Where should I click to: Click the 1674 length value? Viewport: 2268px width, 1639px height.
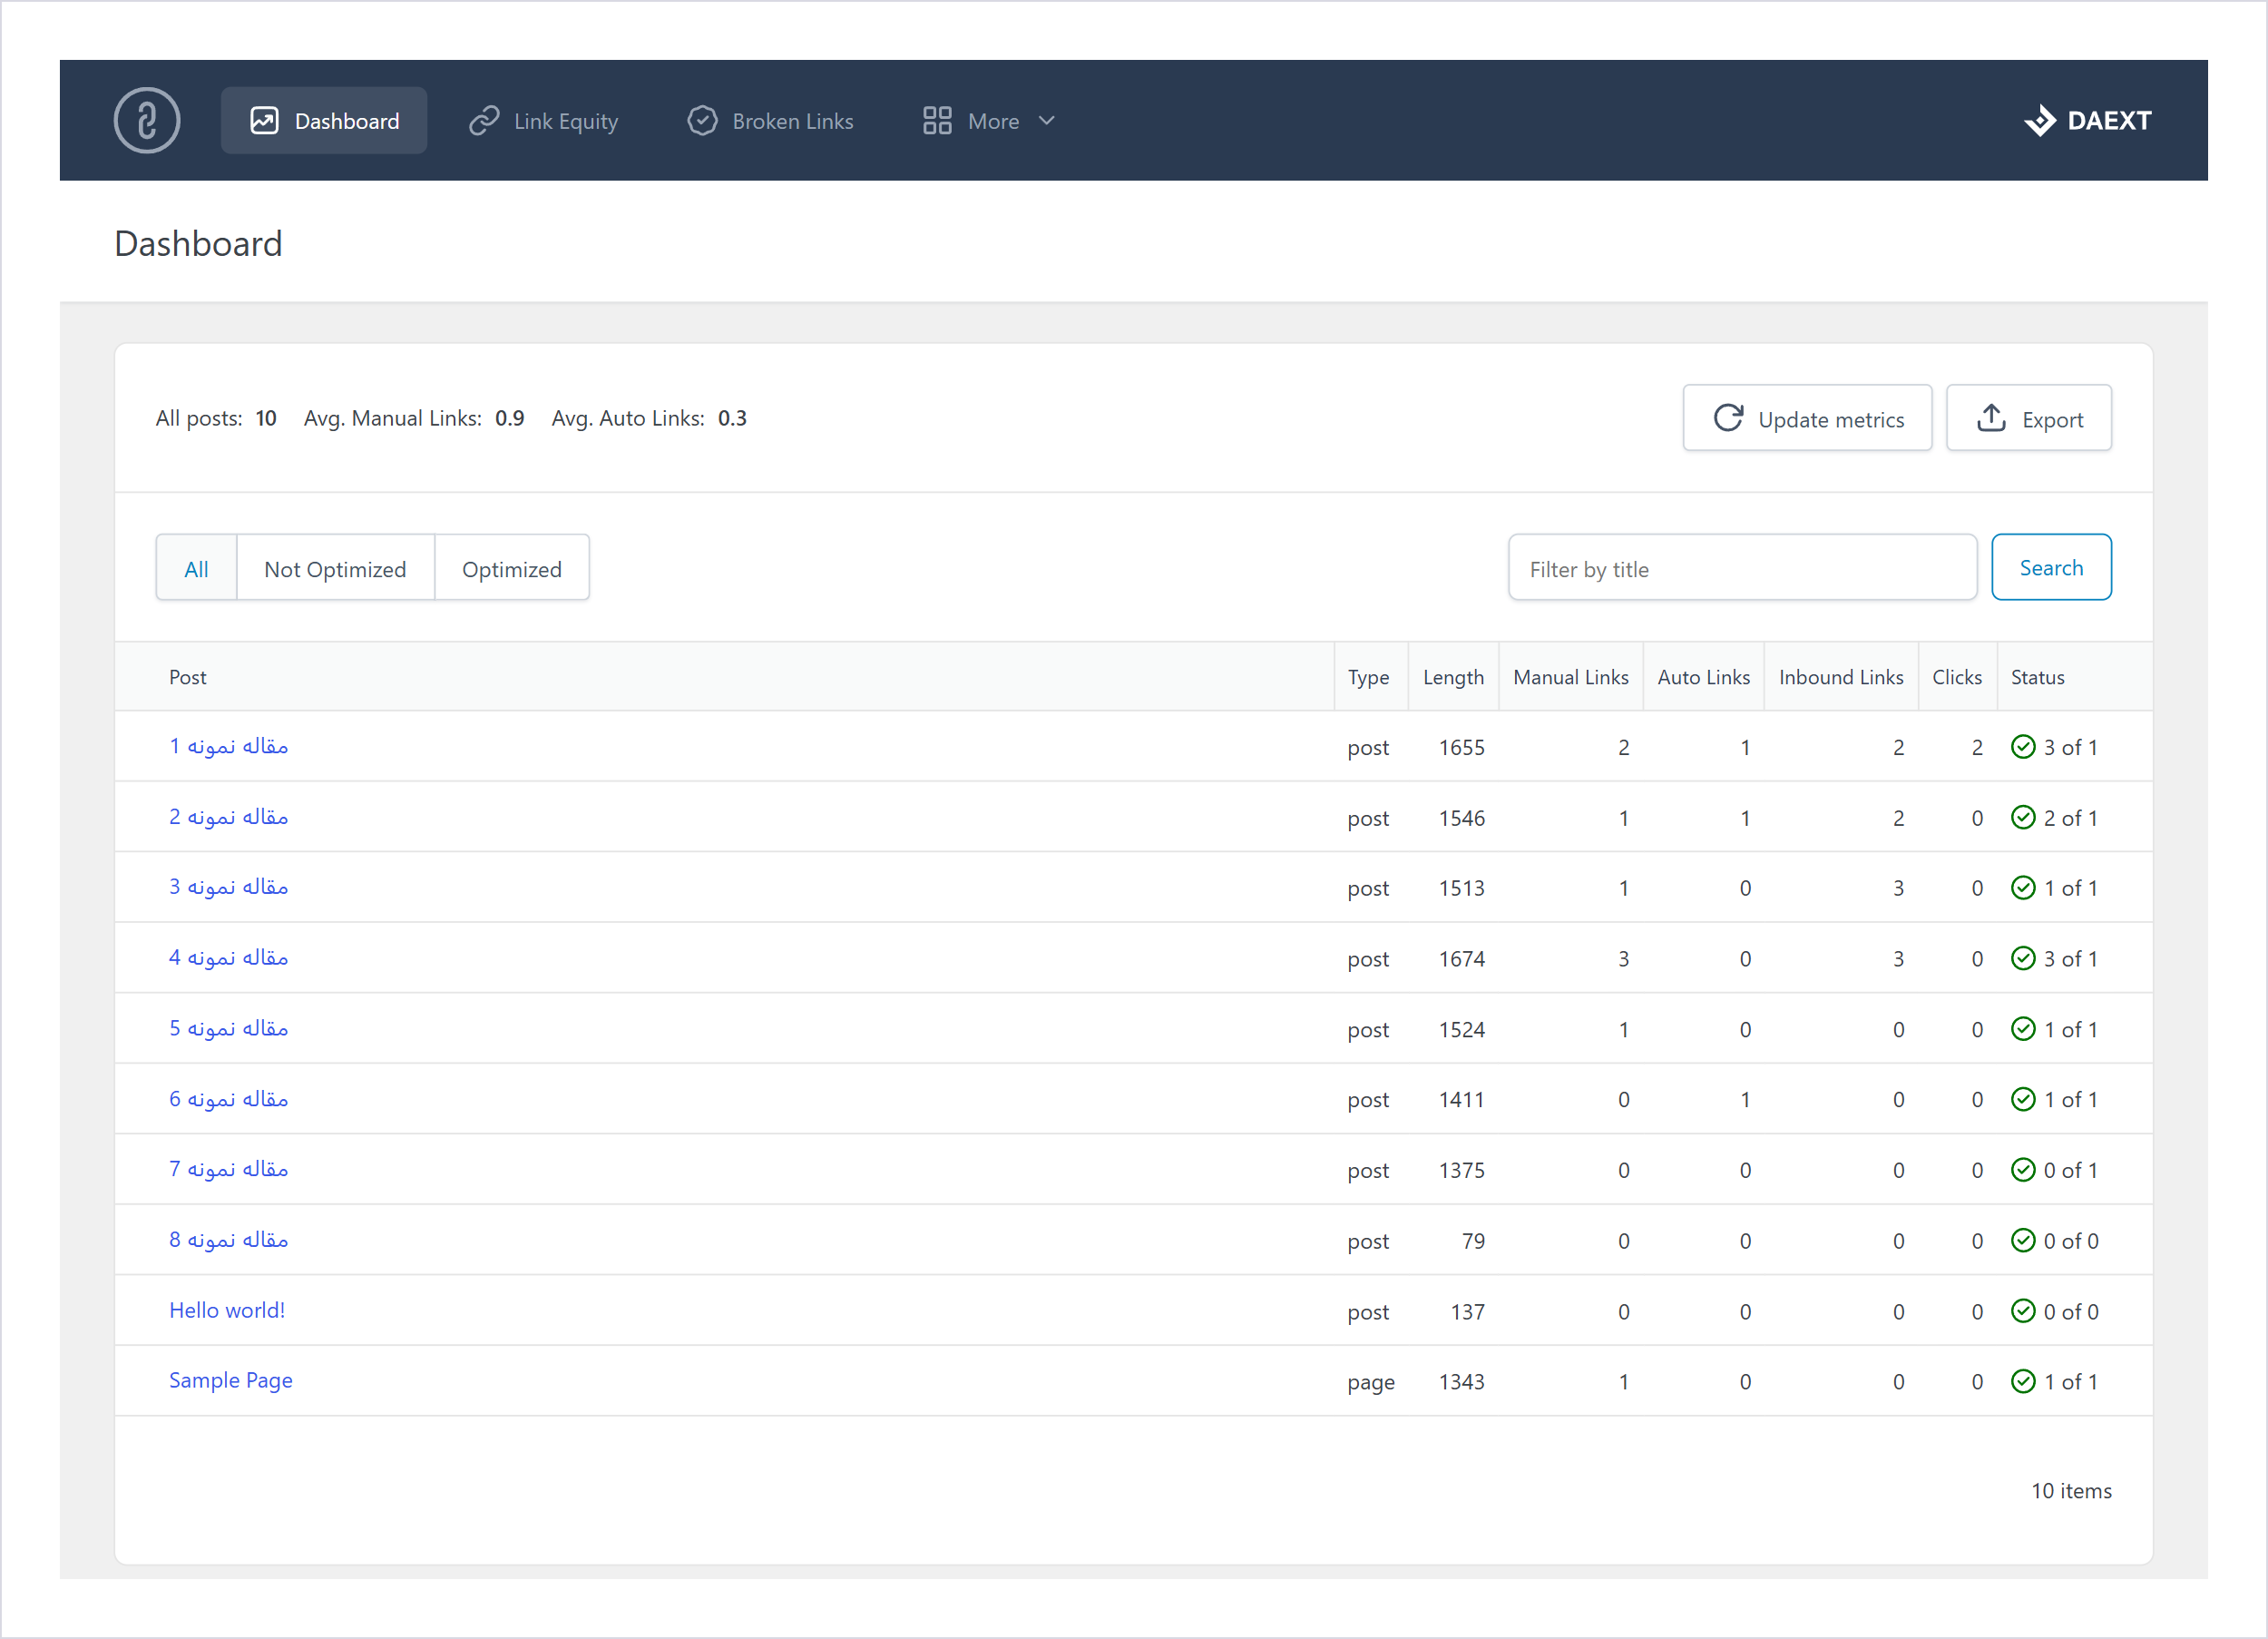tap(1461, 958)
